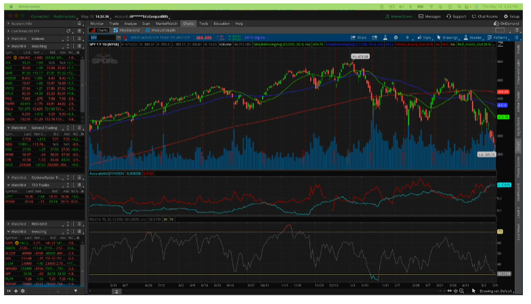Screen dimensions: 531x304
Task: Collapse the Investing watchlist
Action: pyautogui.click(x=8, y=232)
